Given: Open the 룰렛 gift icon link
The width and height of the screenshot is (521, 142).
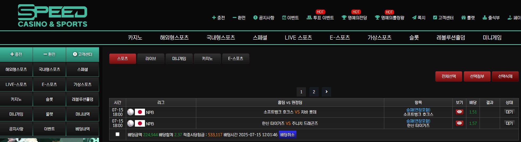Looking at the screenshot, I should pos(468,18).
